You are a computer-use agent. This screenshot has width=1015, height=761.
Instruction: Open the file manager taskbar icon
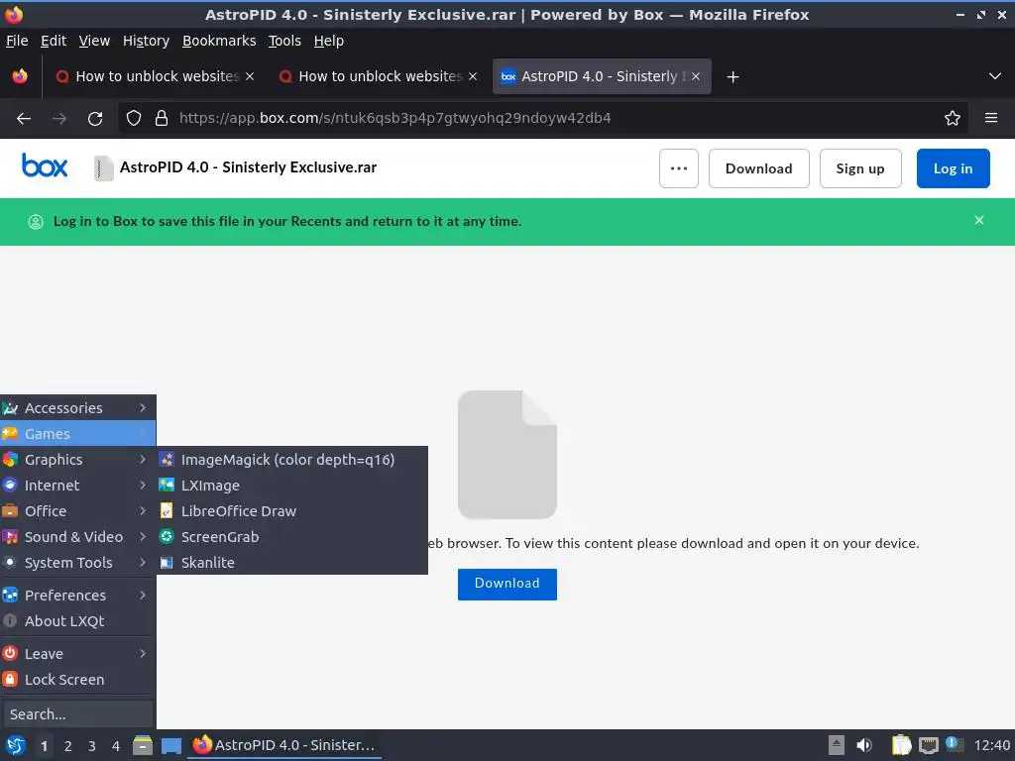click(143, 745)
